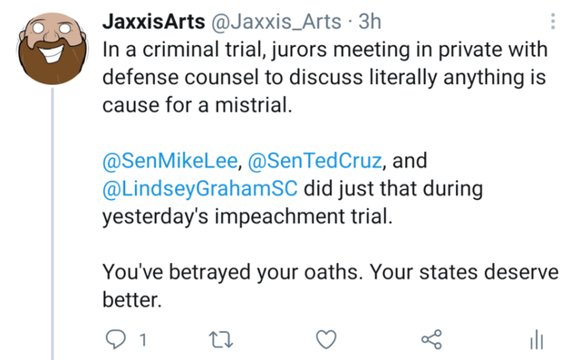The image size is (580, 360).
Task: Open the 3h timestamp permalink
Action: pos(370,22)
